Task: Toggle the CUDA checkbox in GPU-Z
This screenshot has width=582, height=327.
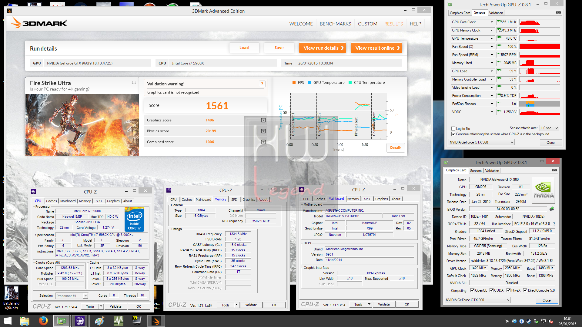Action: (x=491, y=290)
